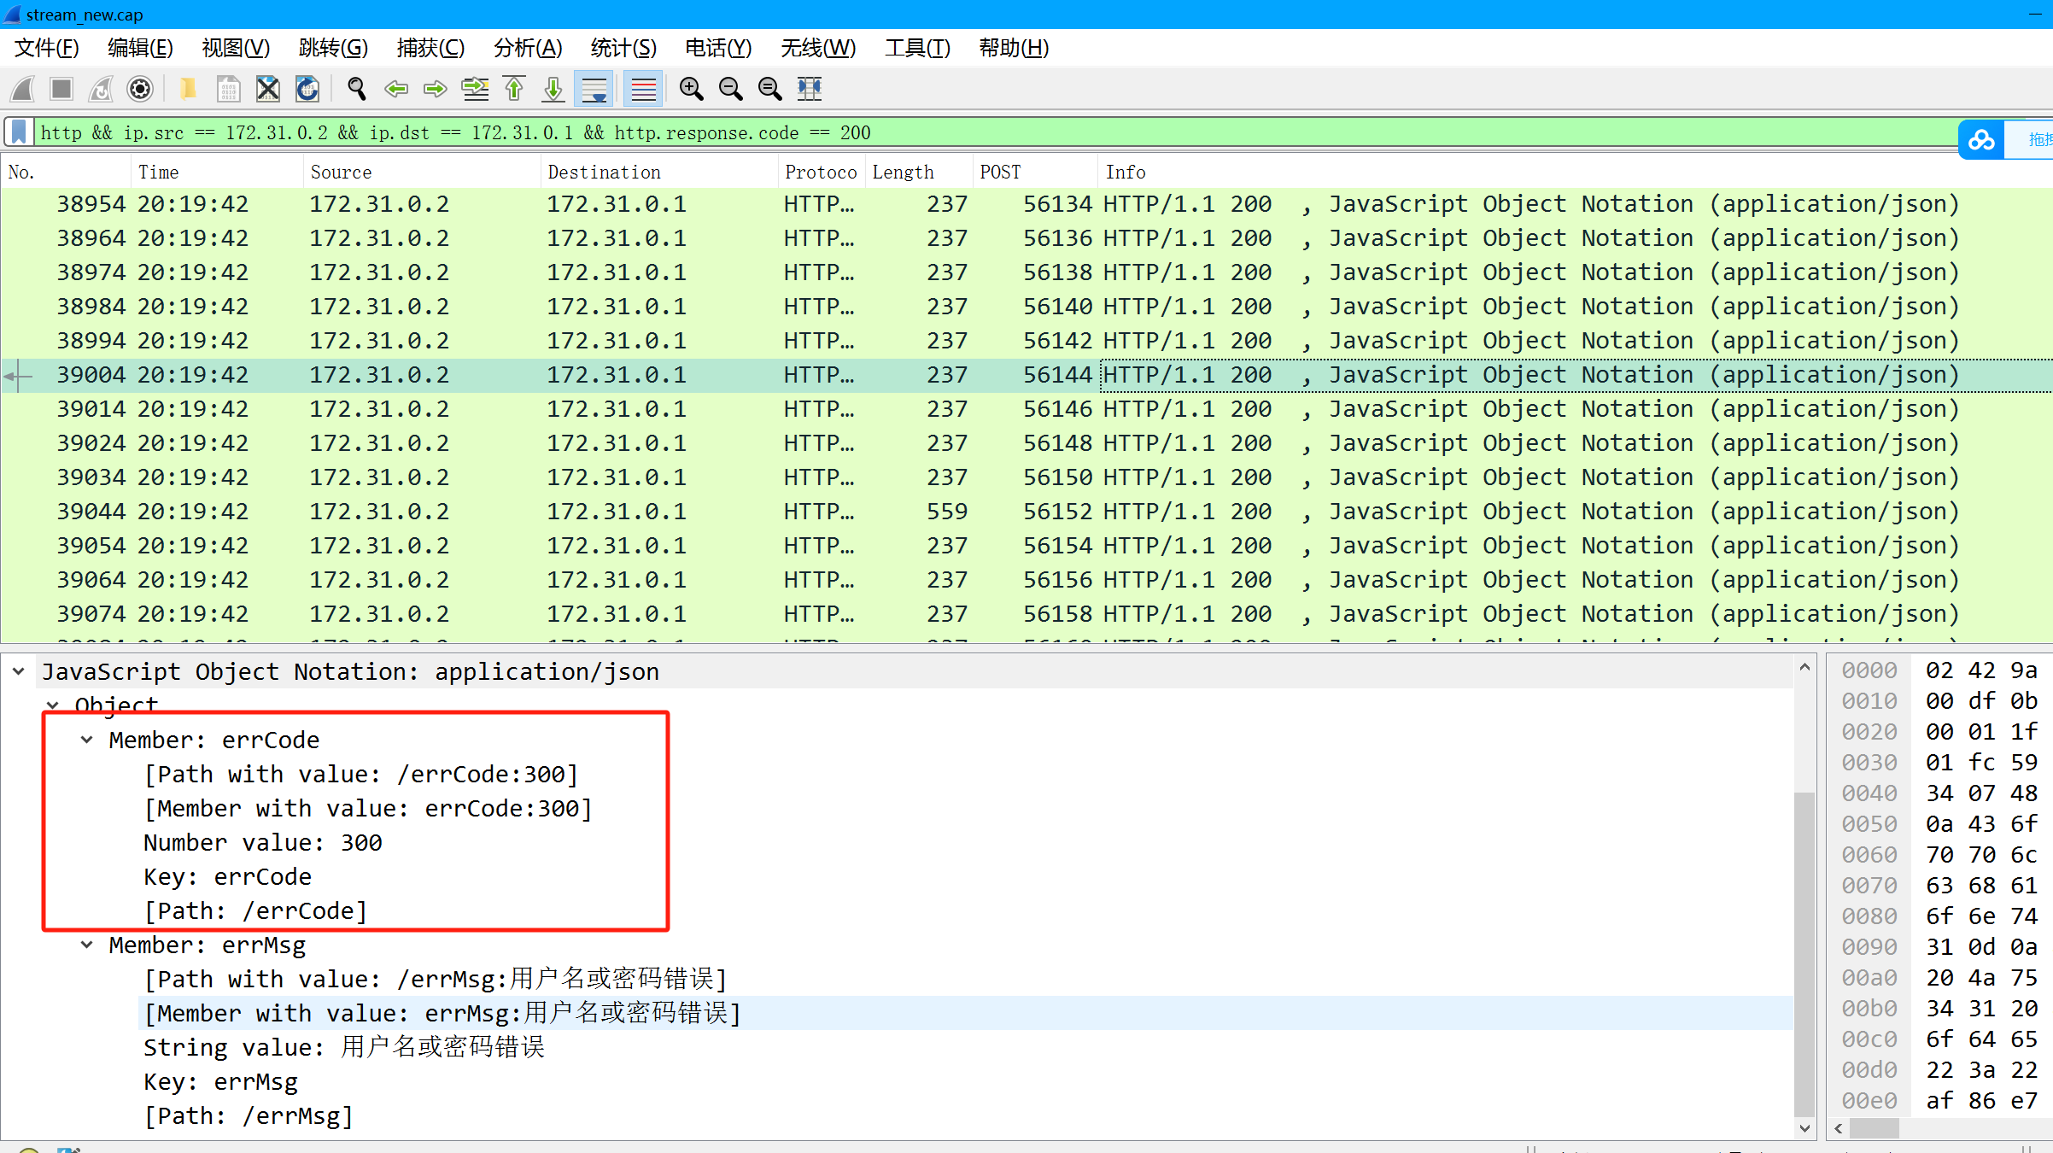Collapse the JavaScript Object Notation tree node

pyautogui.click(x=19, y=672)
